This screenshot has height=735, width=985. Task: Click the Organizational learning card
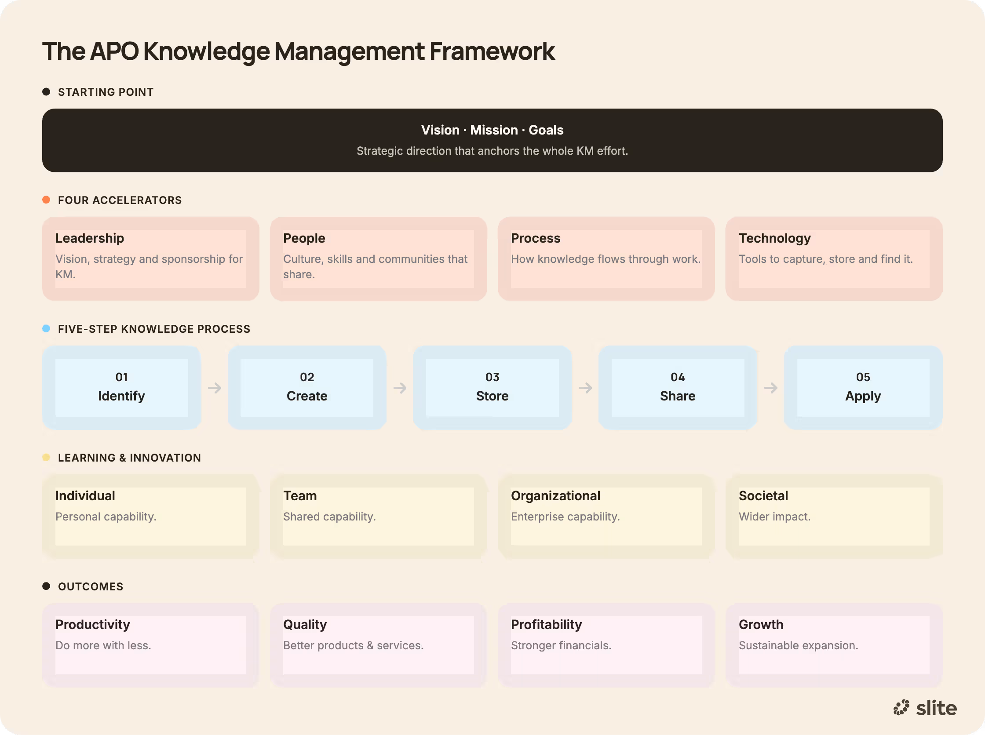pos(606,516)
